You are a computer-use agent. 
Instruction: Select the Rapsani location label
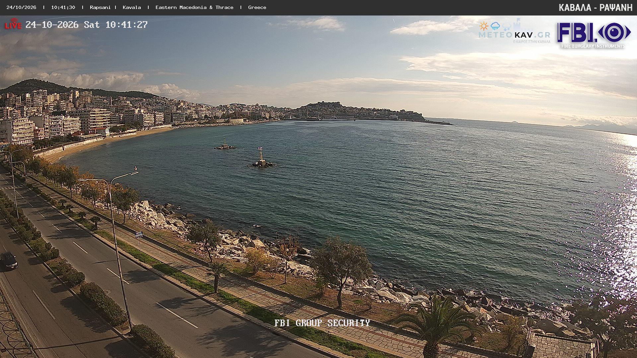[x=100, y=7]
